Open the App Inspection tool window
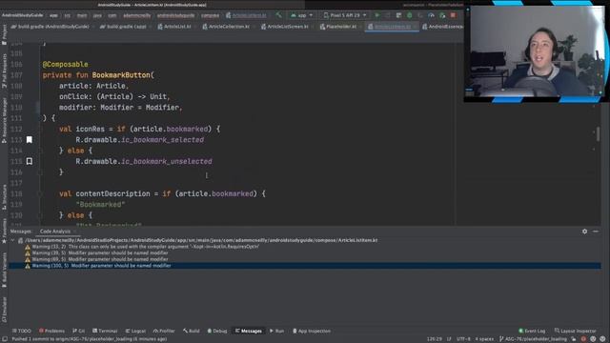 point(312,331)
